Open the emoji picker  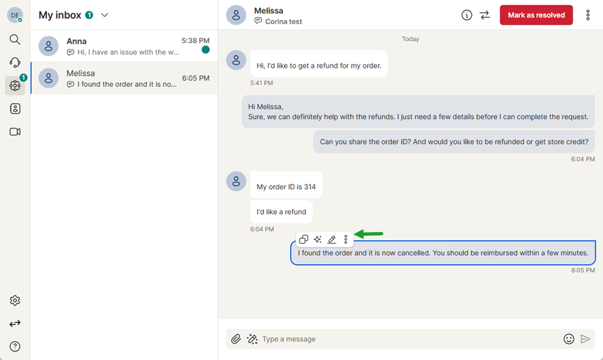(569, 339)
